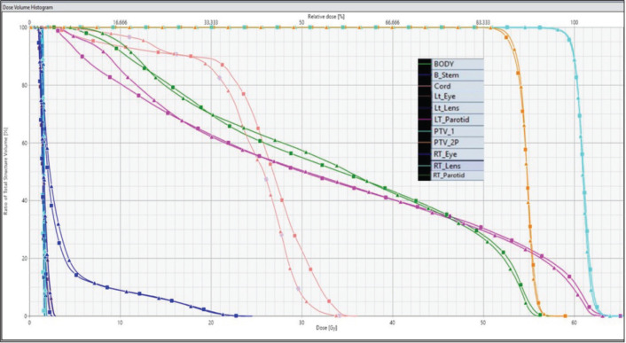This screenshot has height=343, width=626.
Task: Select the highlighted RT_Lens legend entry
Action: pyautogui.click(x=458, y=166)
